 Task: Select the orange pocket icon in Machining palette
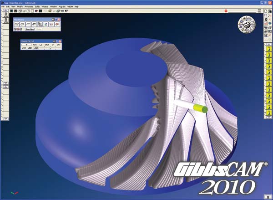pos(51,24)
